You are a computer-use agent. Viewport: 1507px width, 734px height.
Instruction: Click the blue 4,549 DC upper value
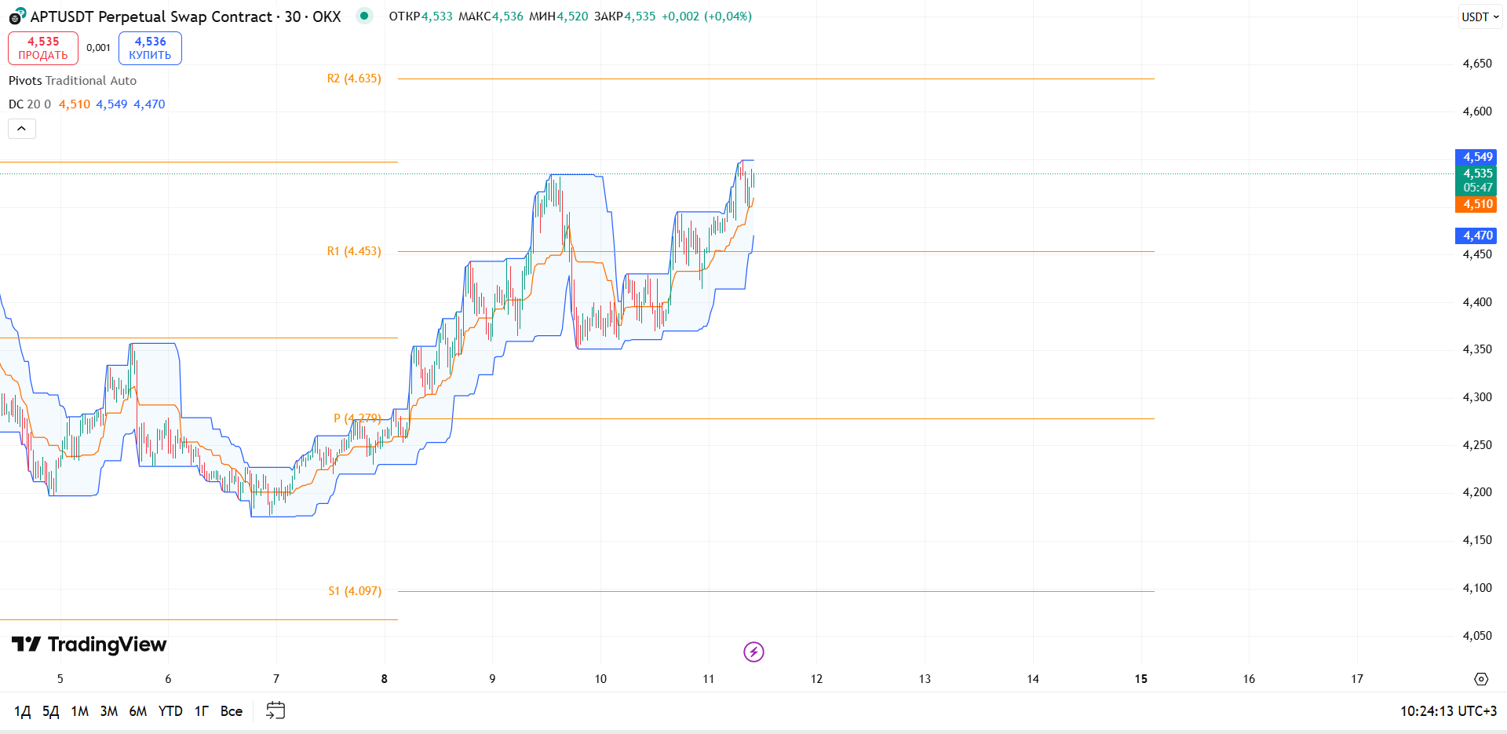pyautogui.click(x=111, y=104)
